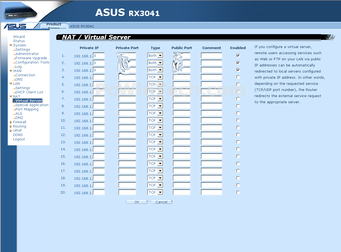Enable virtual server rule 20

(x=238, y=192)
